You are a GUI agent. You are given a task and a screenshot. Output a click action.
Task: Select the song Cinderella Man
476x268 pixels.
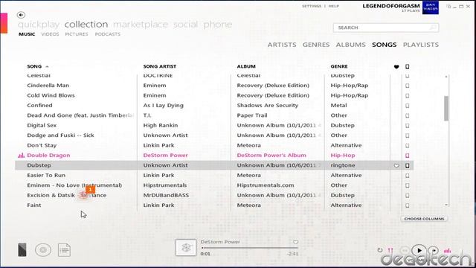click(48, 86)
